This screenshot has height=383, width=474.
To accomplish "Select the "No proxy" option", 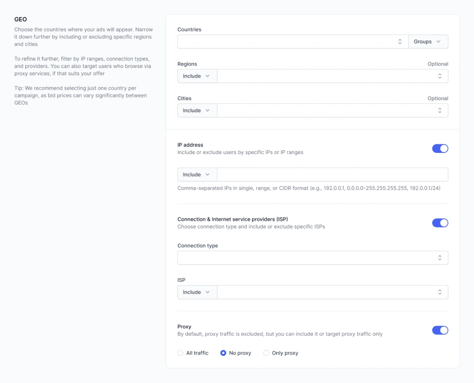I will coord(224,353).
